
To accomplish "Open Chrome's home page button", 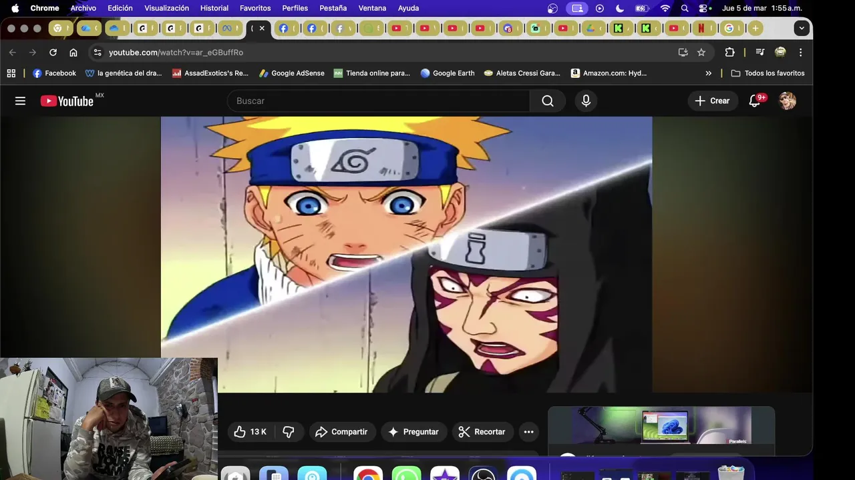I will tap(73, 52).
